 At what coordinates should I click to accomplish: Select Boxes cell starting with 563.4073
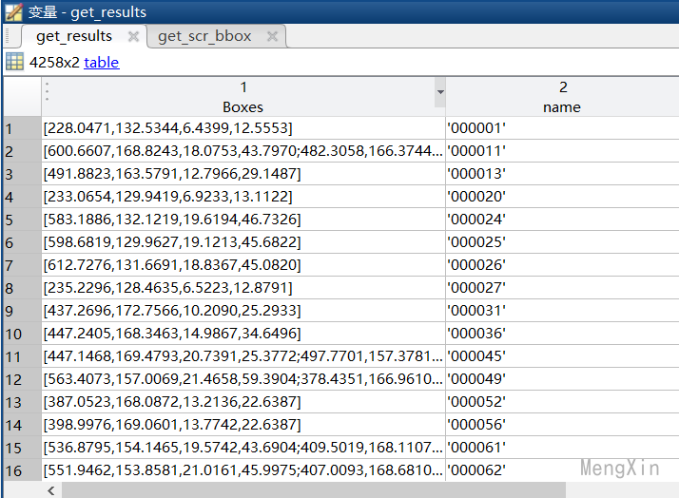(x=243, y=379)
